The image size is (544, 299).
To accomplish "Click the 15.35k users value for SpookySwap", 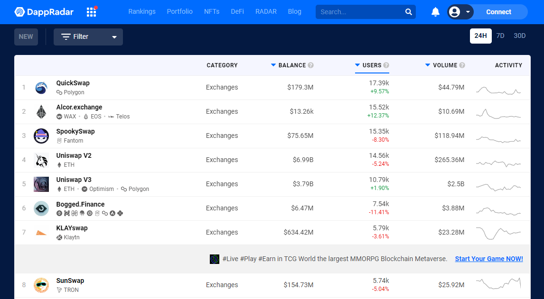I will coord(379,131).
